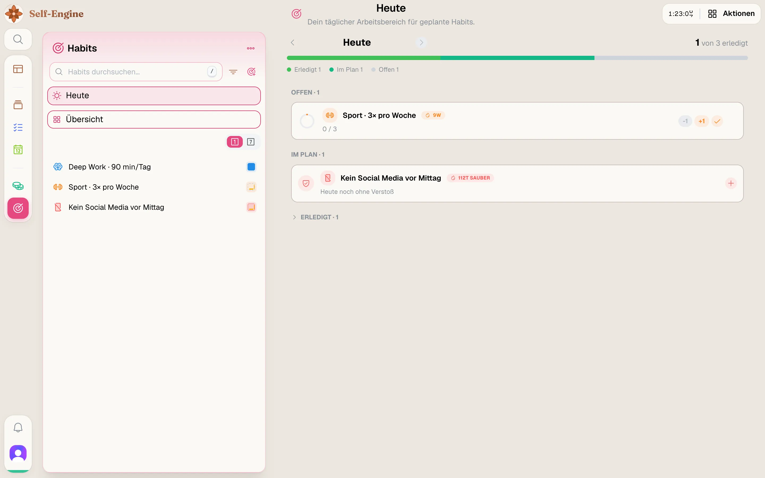Viewport: 765px width, 478px height.
Task: Open the dashboard layout icon in sidebar
Action: click(18, 69)
